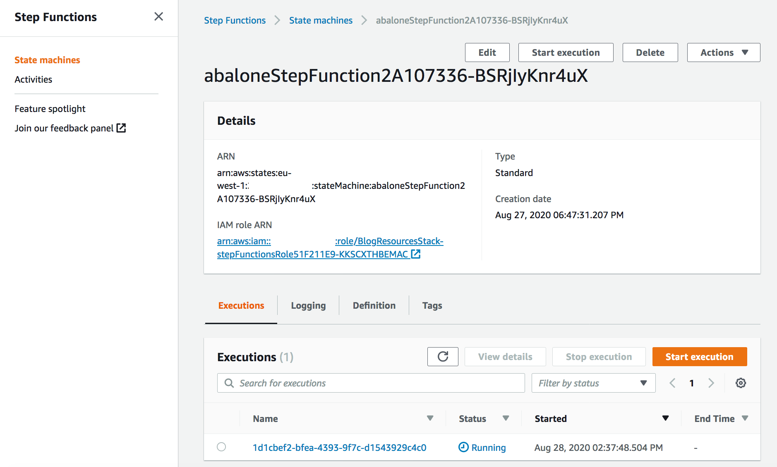Click external link icon next to feedback panel
The width and height of the screenshot is (777, 467).
(x=121, y=128)
